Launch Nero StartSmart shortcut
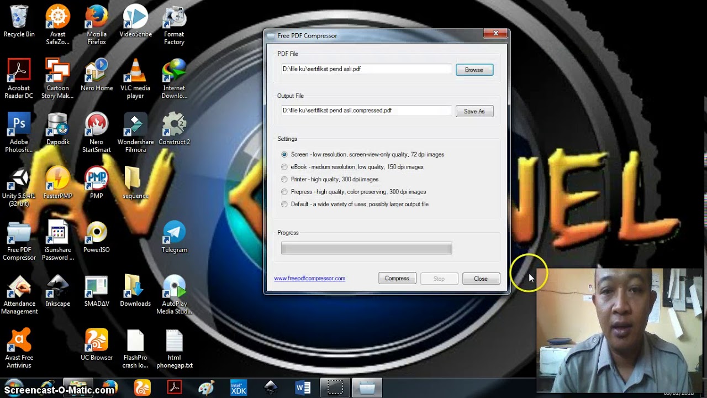The image size is (707, 398). [97, 133]
